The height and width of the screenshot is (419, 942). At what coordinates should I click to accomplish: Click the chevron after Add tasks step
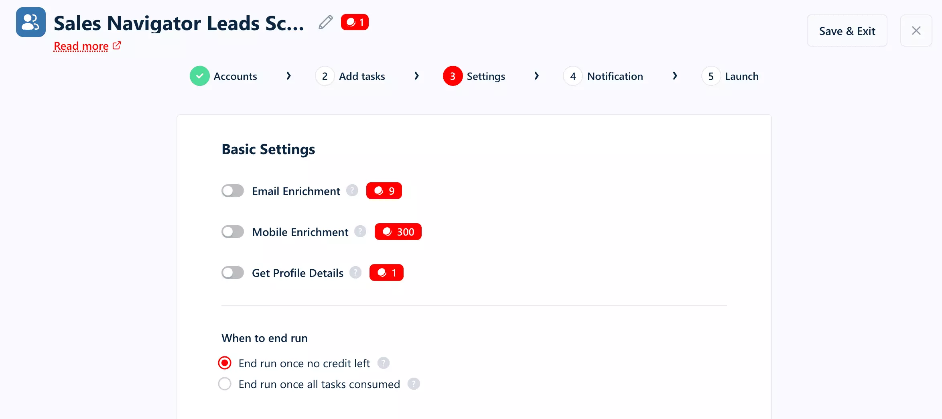(416, 76)
